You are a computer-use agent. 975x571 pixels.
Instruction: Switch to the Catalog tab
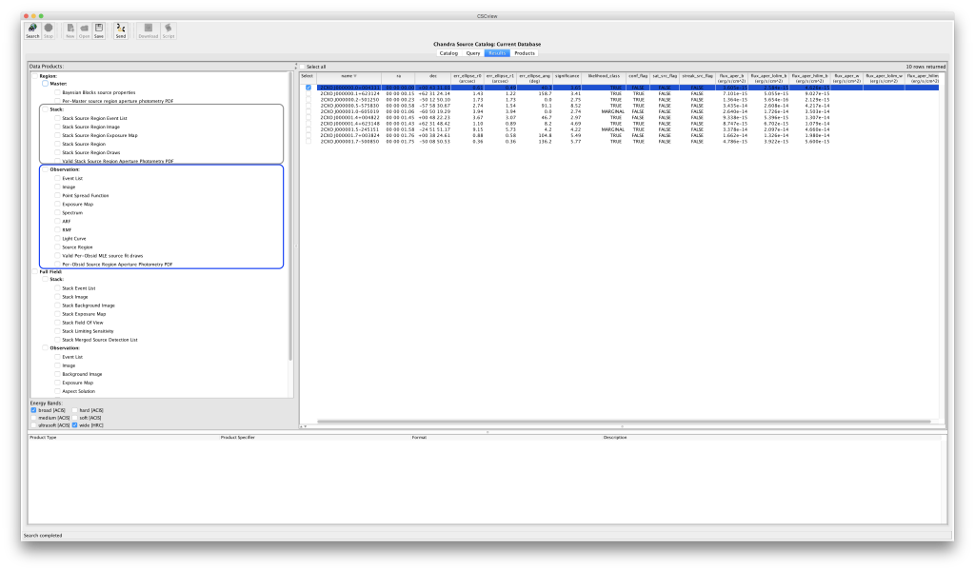click(448, 53)
